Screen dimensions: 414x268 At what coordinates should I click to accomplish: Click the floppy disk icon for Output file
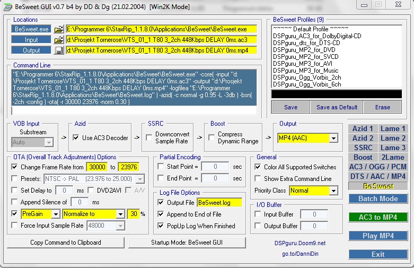pos(58,50)
